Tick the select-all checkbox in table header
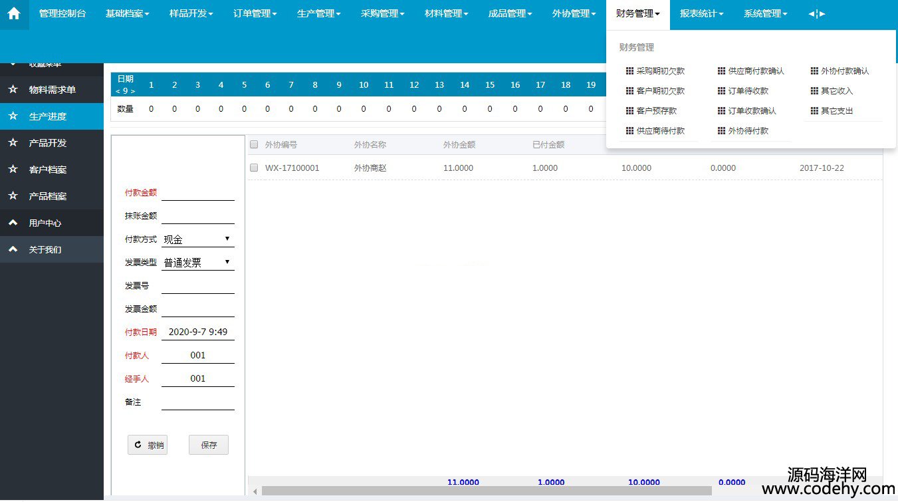 (x=254, y=144)
